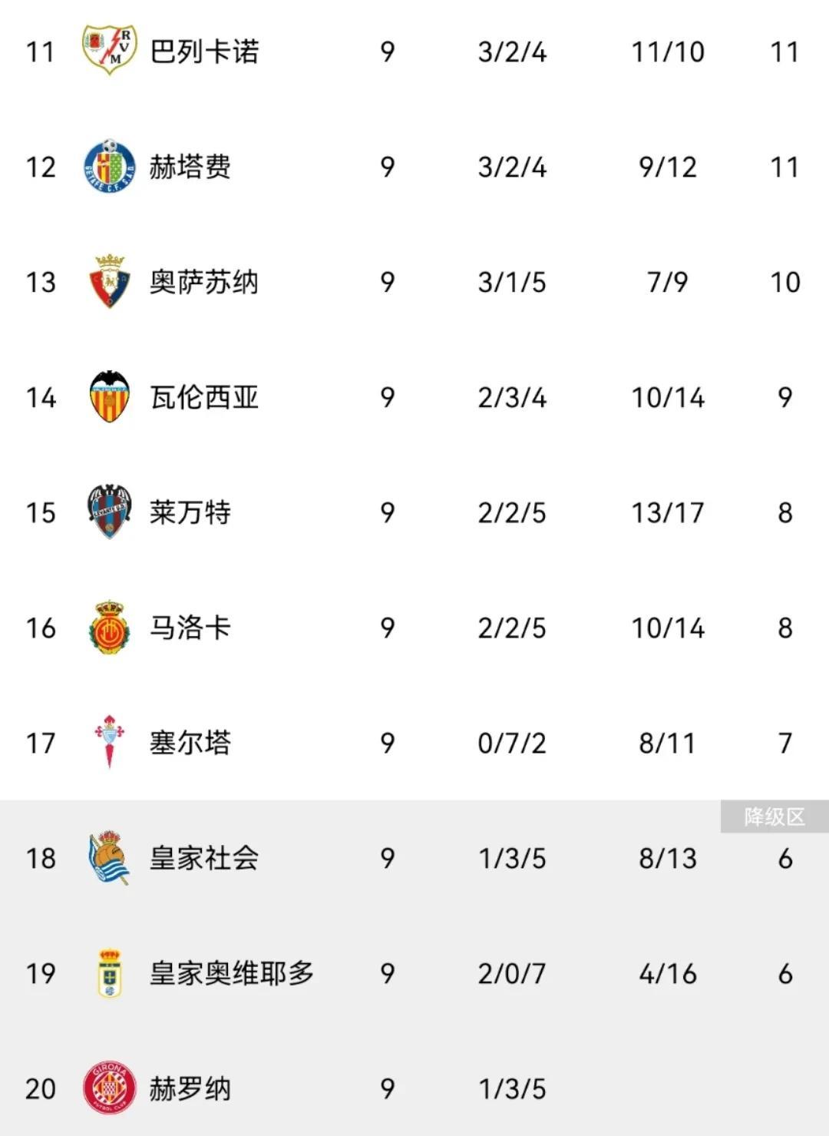
Task: Click the Real Oviedo badge
Action: pyautogui.click(x=110, y=973)
